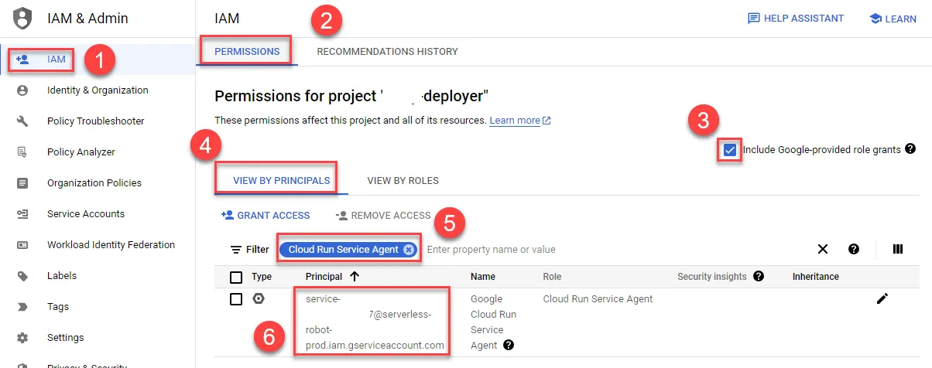
Task: Click the Permissions for project heading
Action: coord(352,97)
